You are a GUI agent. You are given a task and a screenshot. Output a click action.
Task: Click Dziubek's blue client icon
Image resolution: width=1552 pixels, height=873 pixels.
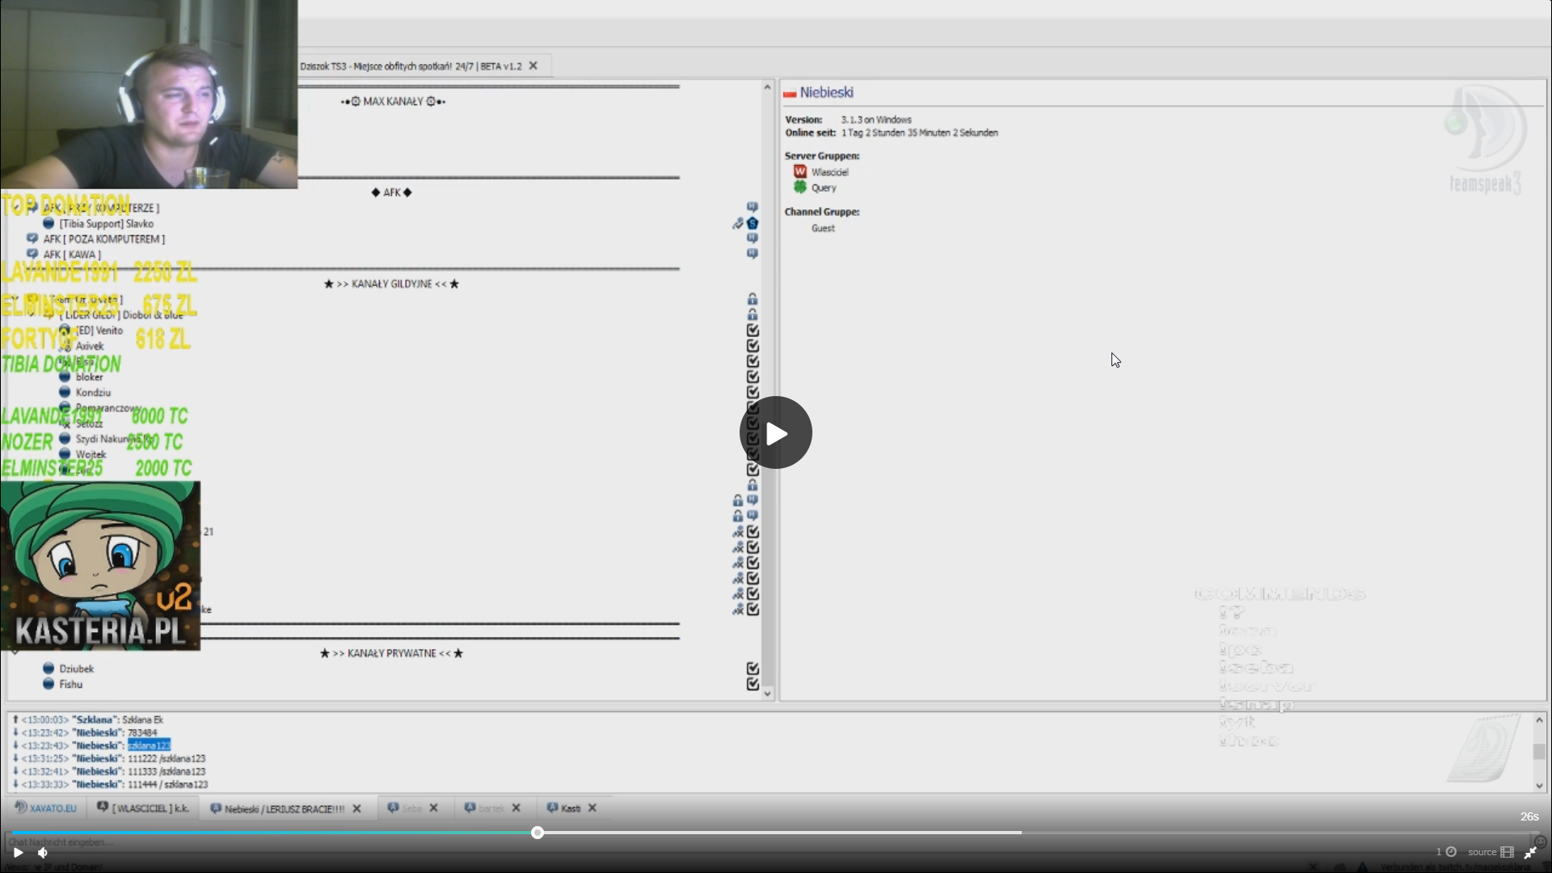48,668
